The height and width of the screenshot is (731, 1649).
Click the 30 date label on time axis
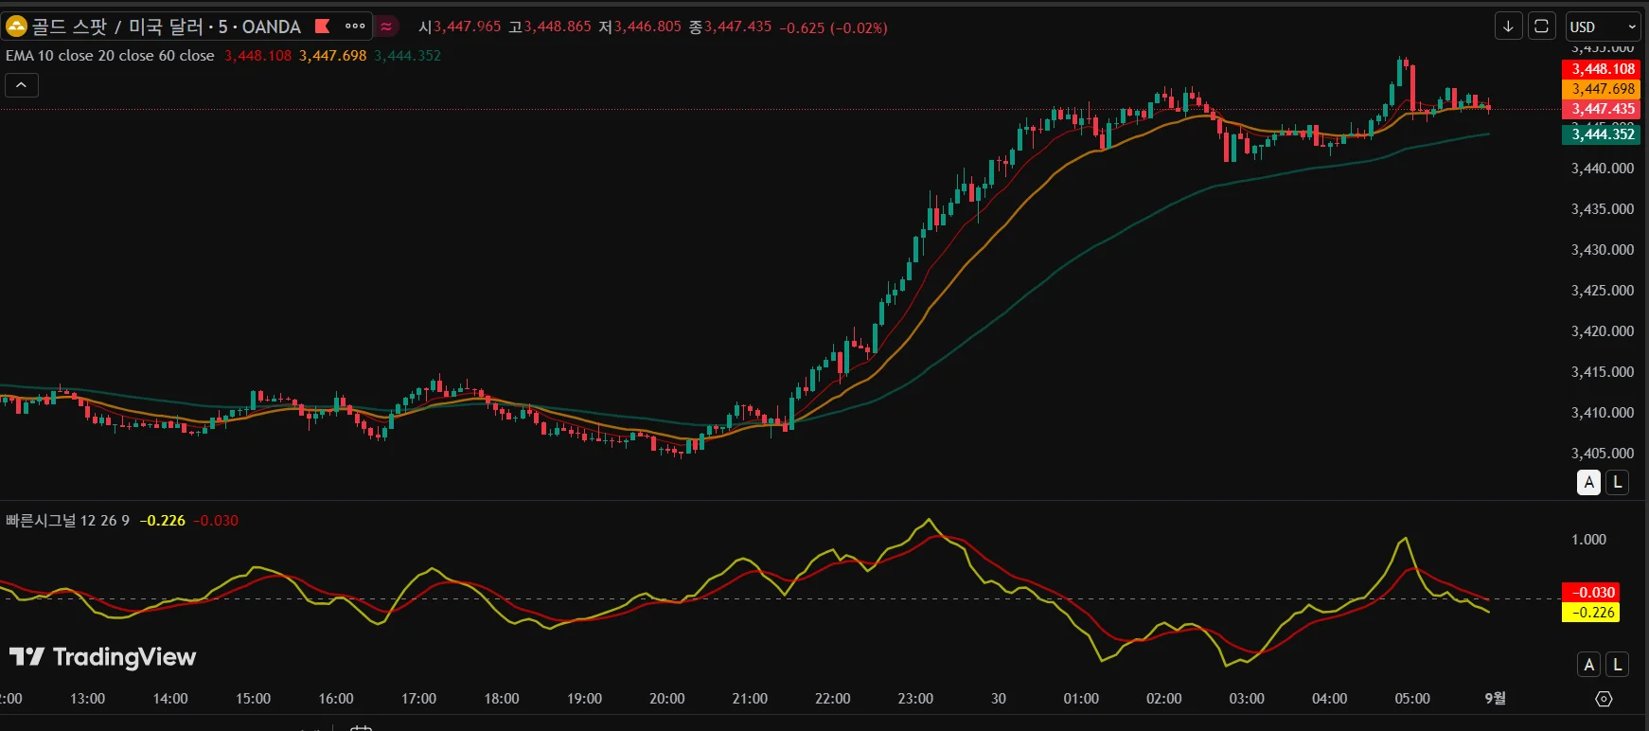[999, 699]
